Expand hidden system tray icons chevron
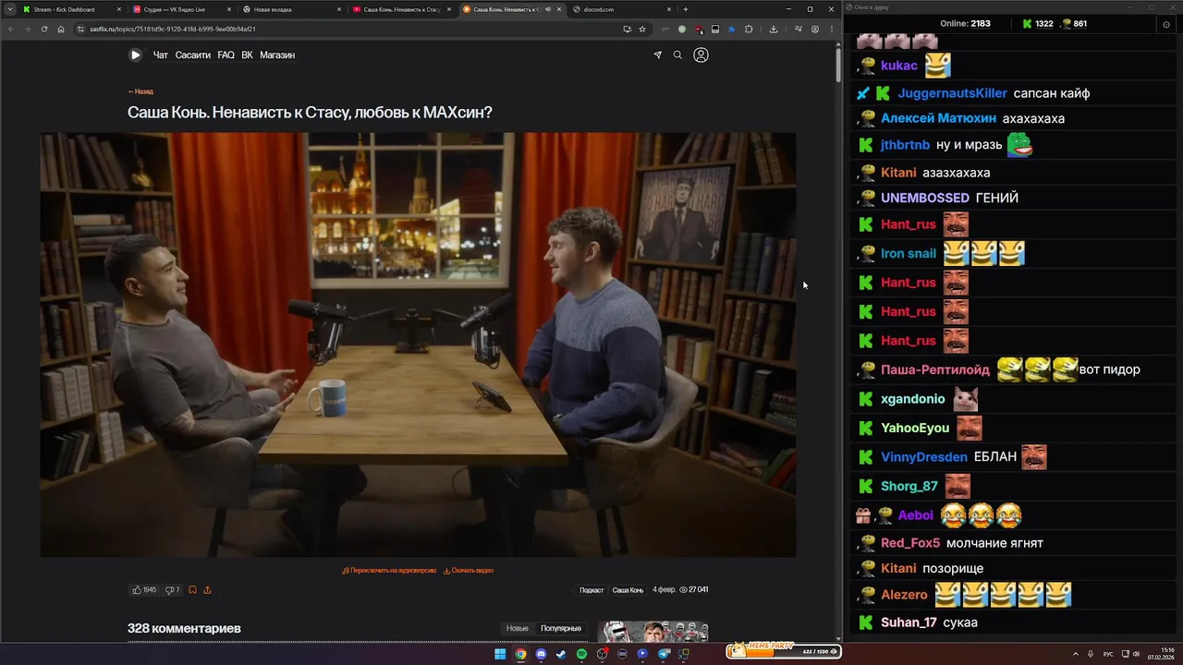Screen dimensions: 1183x665 1076,654
